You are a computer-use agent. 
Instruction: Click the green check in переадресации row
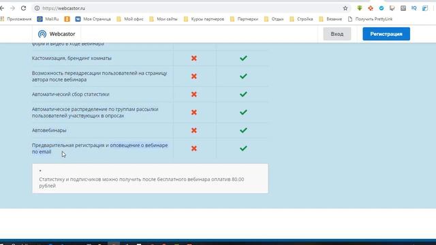click(x=243, y=76)
